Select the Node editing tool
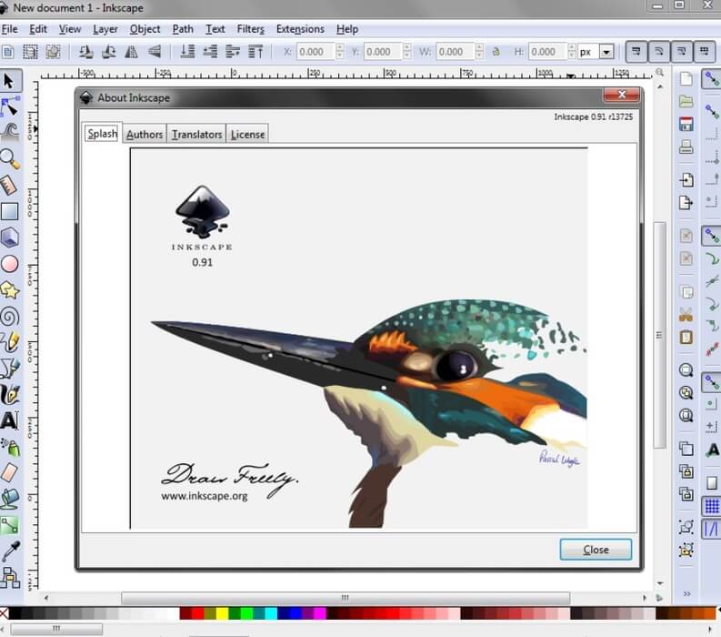Viewport: 721px width, 637px height. [x=9, y=106]
